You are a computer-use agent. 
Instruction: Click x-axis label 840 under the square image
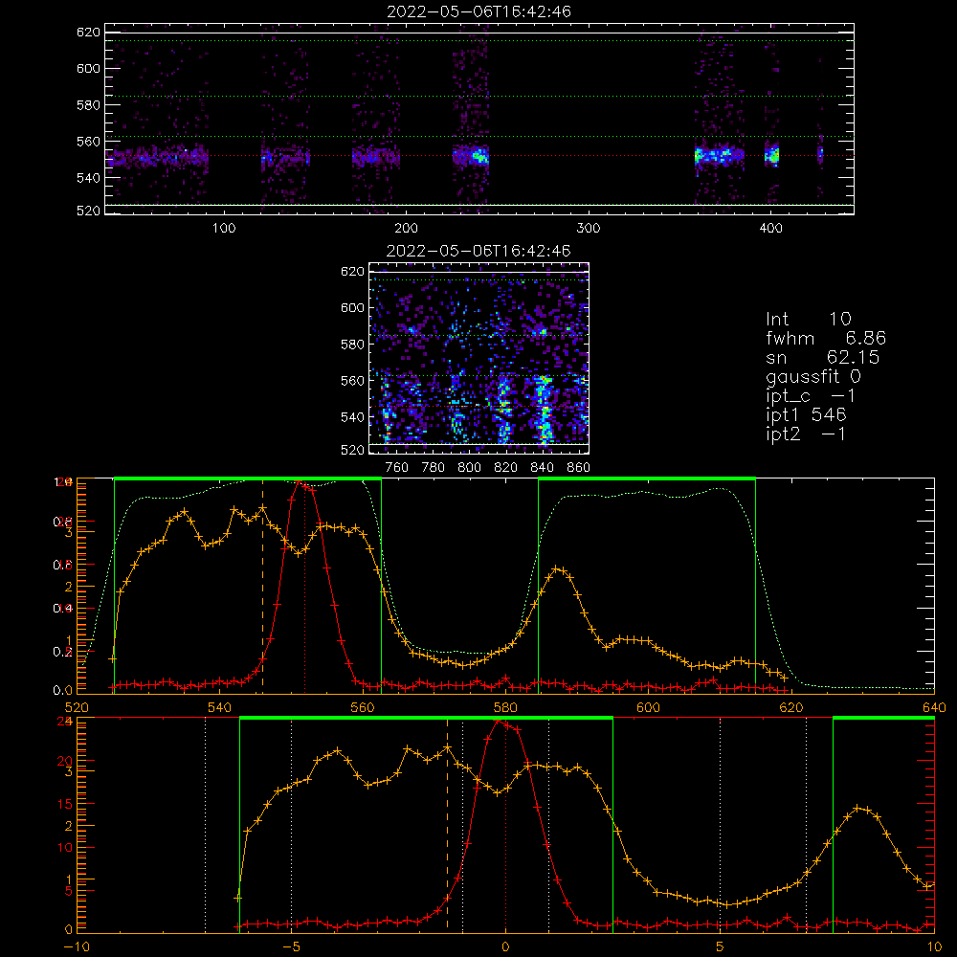542,468
